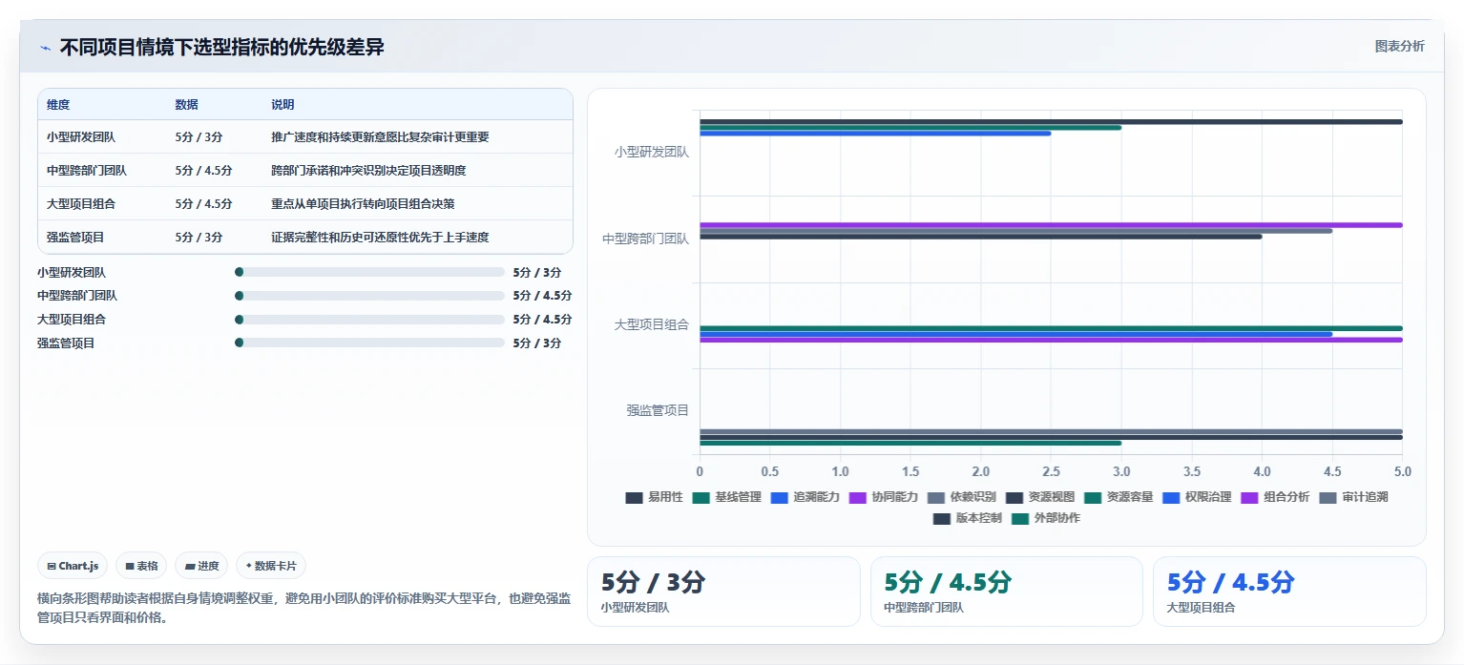Click the top purple bar in the 中型跨部门团队 group
The image size is (1464, 665).
tap(1051, 225)
